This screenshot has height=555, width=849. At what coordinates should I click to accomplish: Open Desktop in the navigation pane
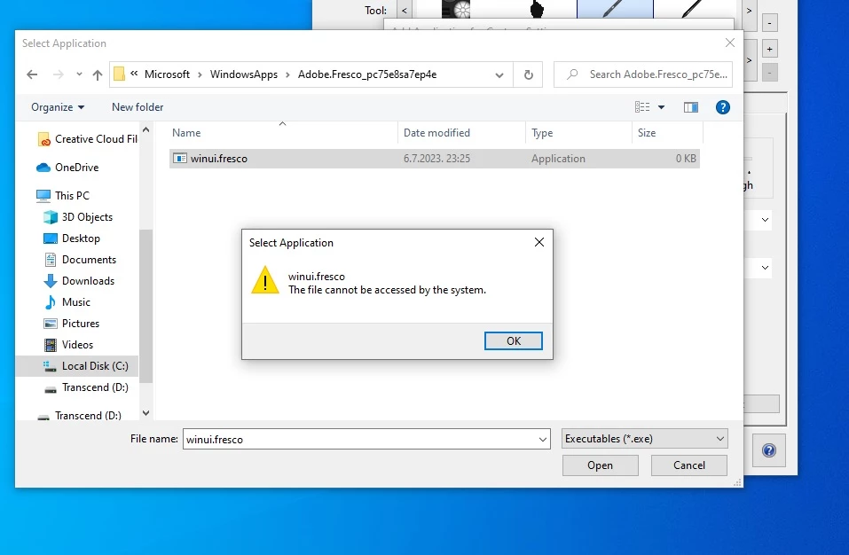point(72,238)
